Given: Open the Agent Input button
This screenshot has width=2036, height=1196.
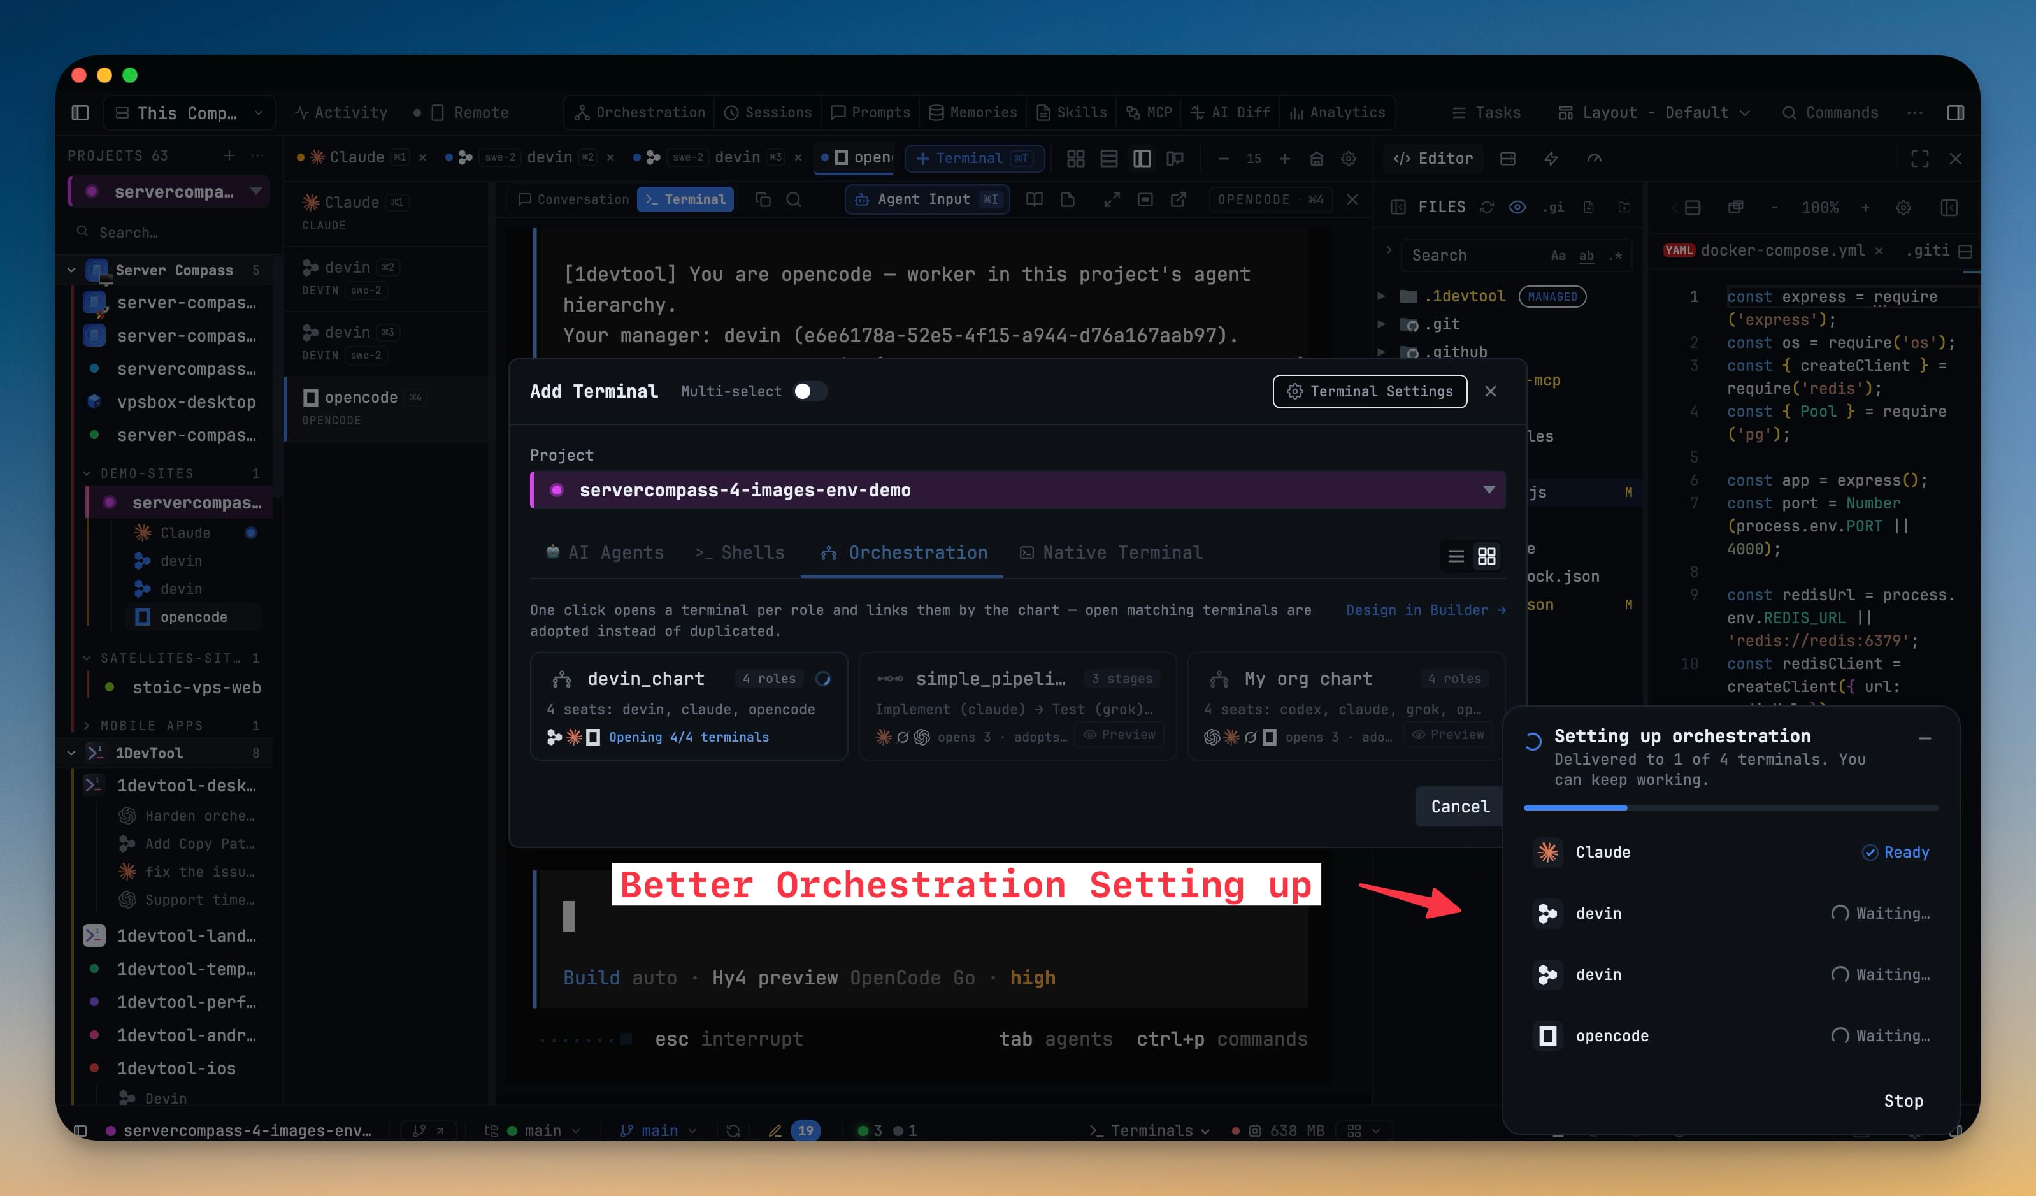Looking at the screenshot, I should click(x=928, y=199).
